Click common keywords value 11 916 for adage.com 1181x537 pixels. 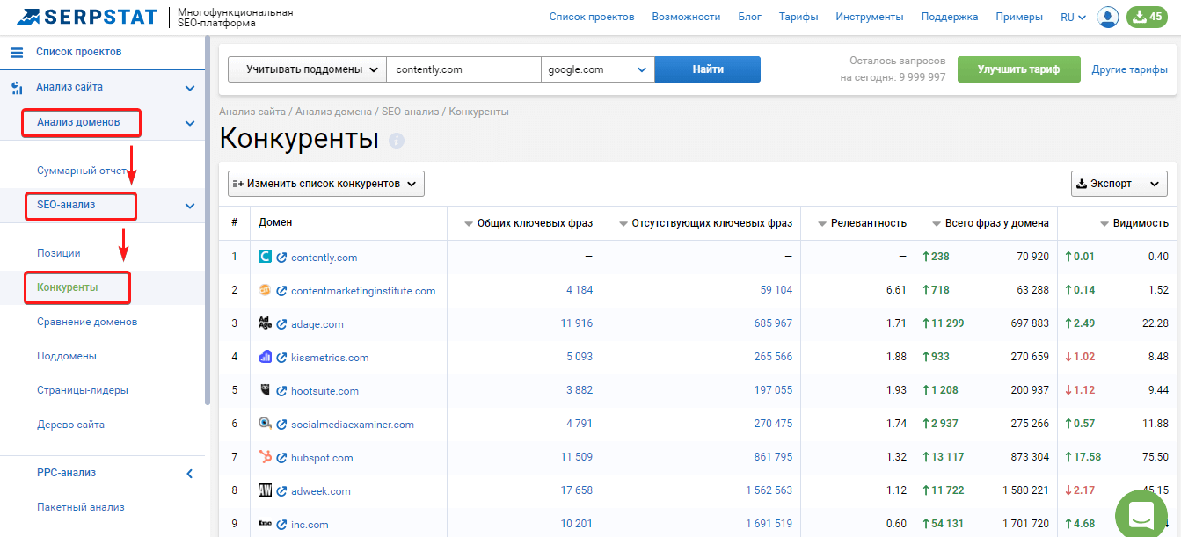pos(577,324)
